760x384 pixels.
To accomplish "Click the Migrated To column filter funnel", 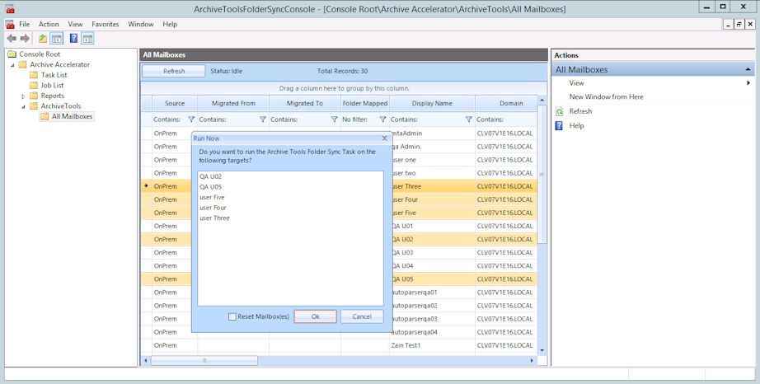I will click(x=334, y=119).
